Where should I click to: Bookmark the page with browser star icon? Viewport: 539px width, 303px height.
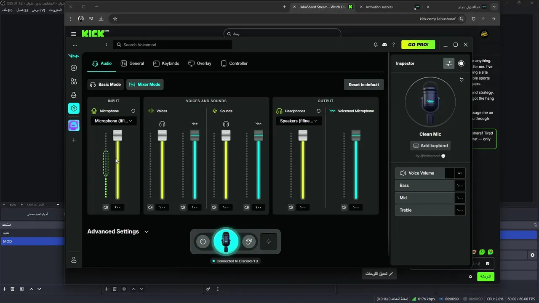(x=115, y=19)
